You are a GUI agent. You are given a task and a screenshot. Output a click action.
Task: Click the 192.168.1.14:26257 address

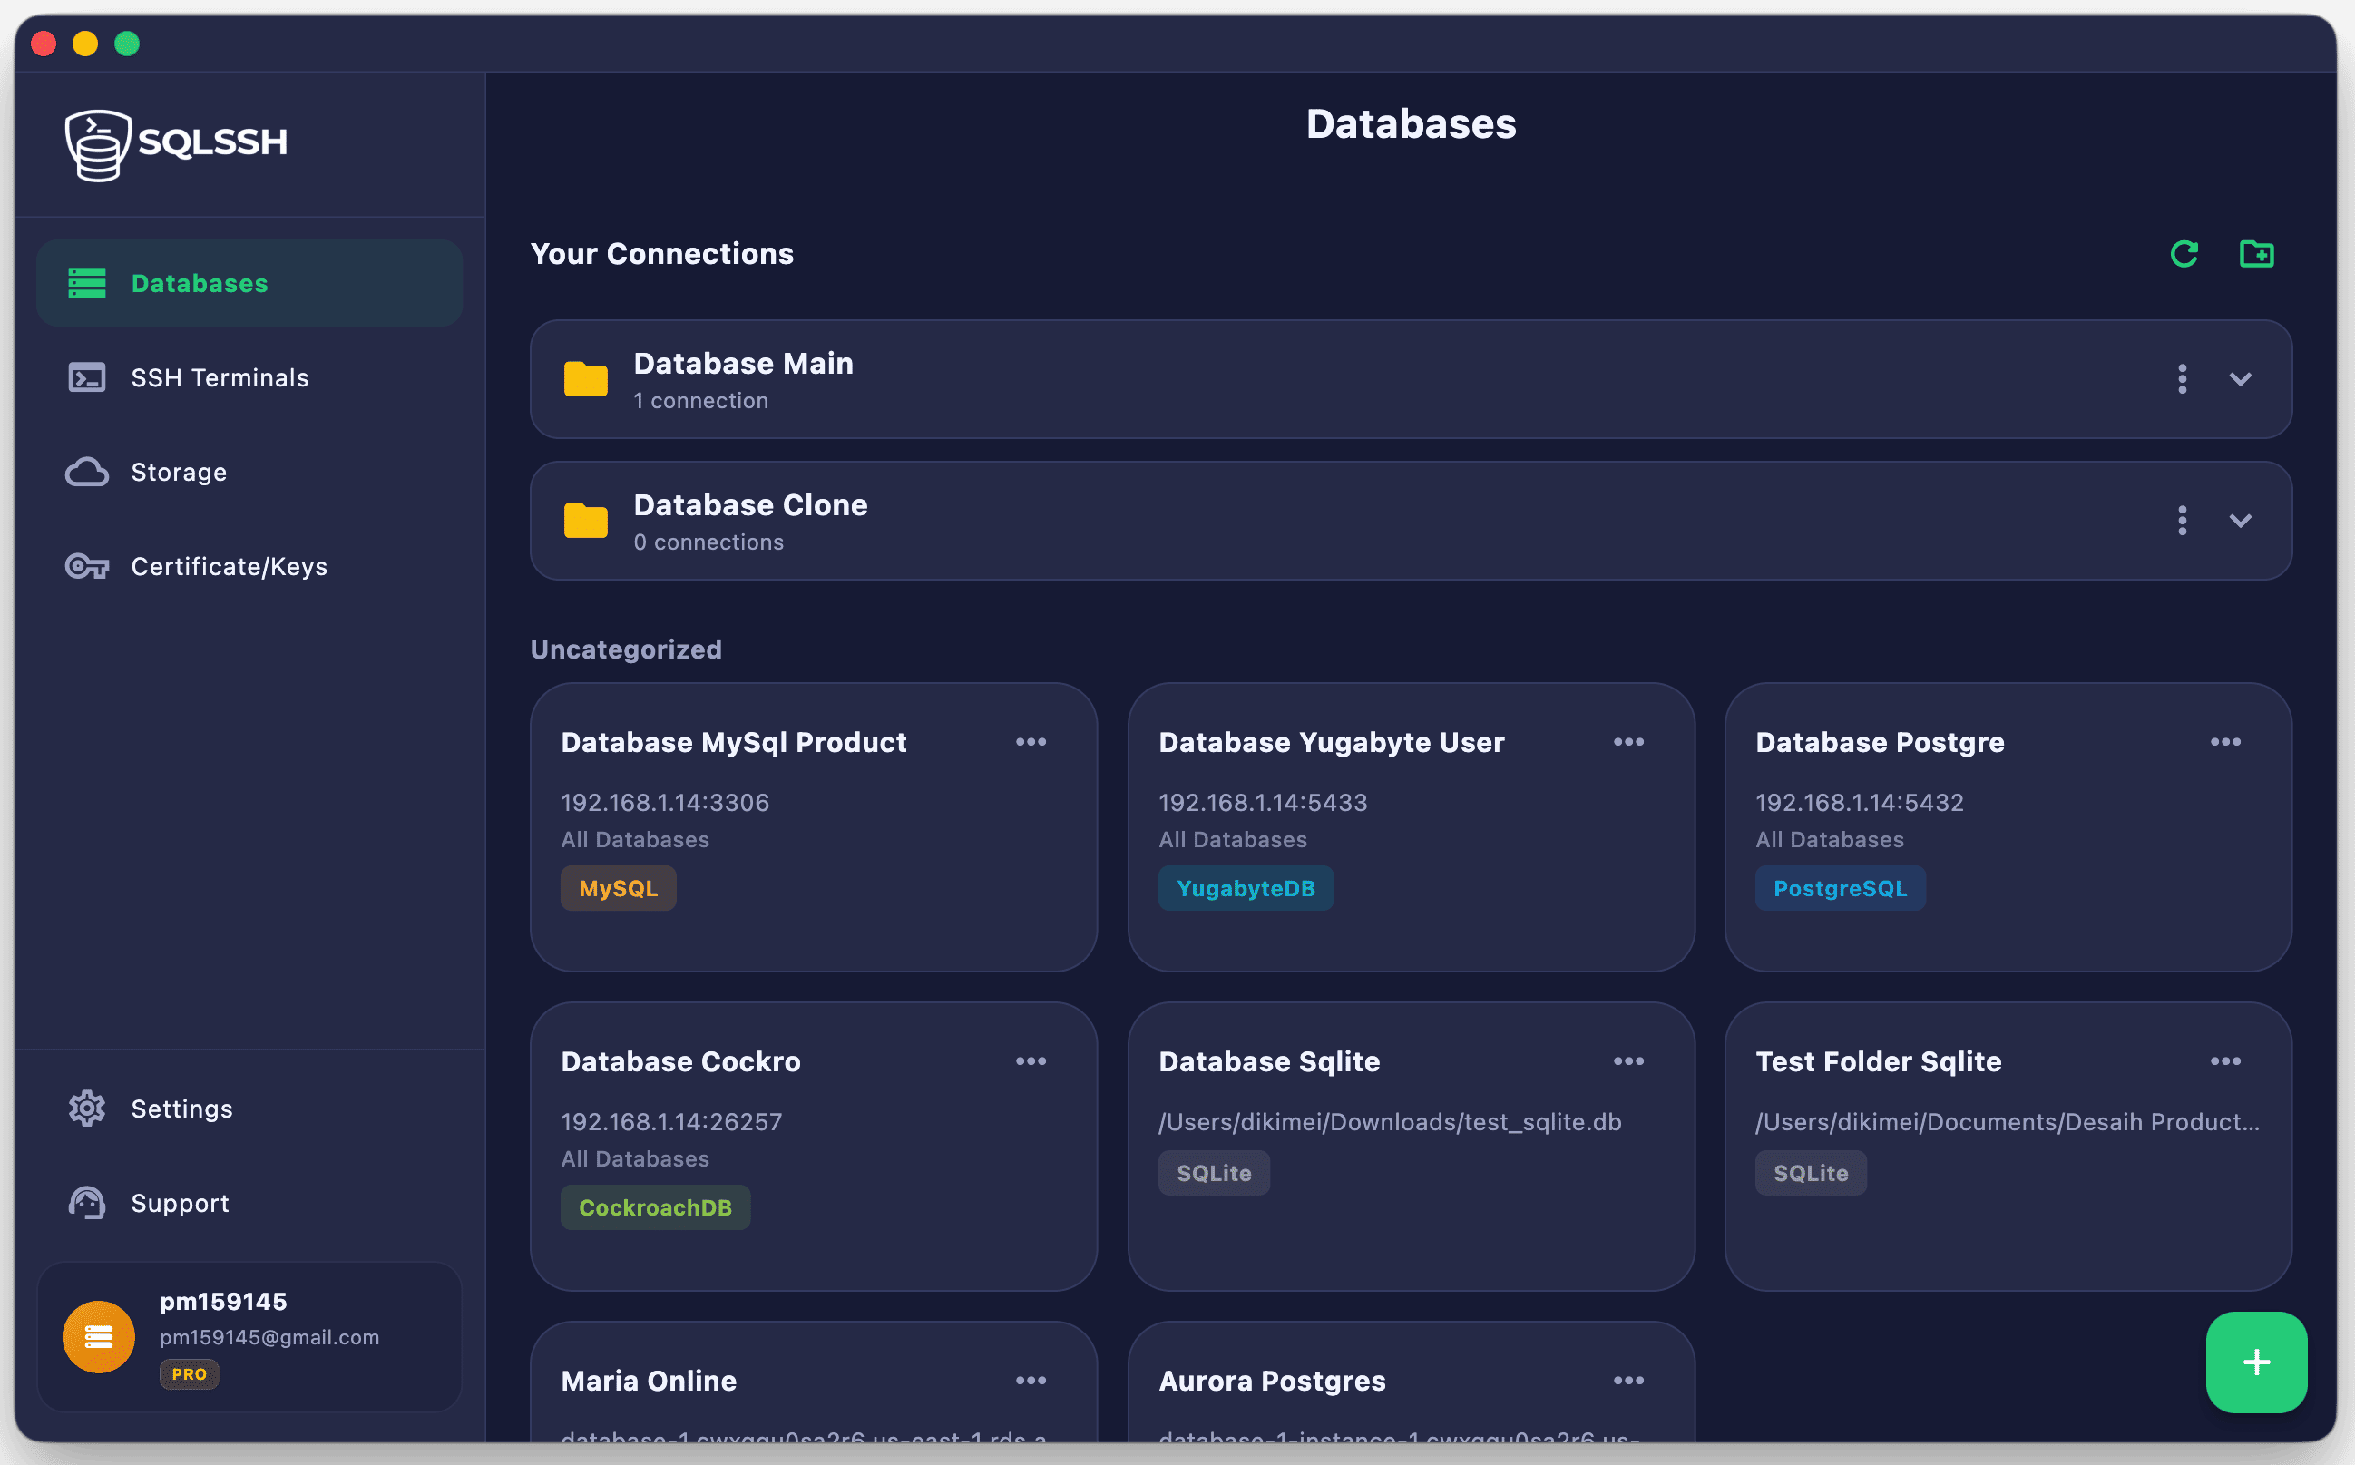671,1122
